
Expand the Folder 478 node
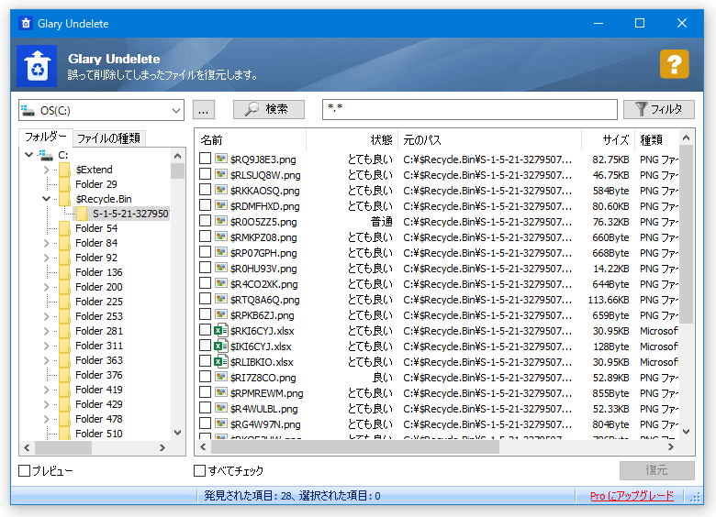click(x=46, y=419)
